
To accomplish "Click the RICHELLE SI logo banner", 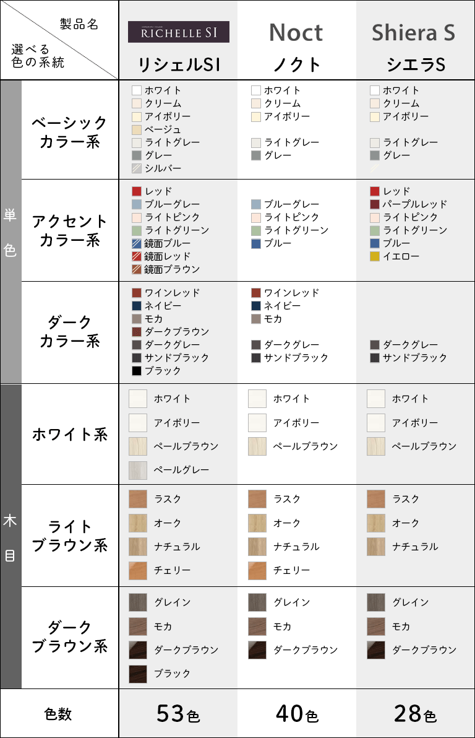I will pos(179,32).
